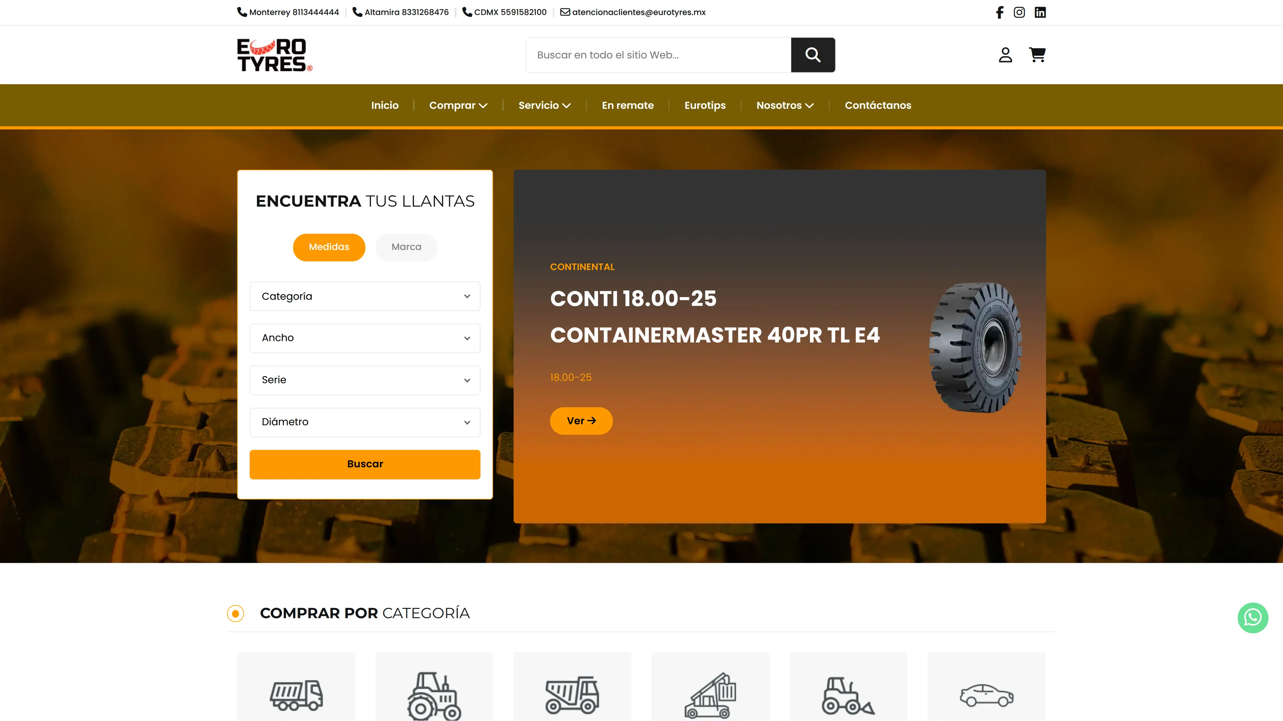This screenshot has height=721, width=1283.
Task: Click the Monterrey phone icon
Action: [x=242, y=12]
